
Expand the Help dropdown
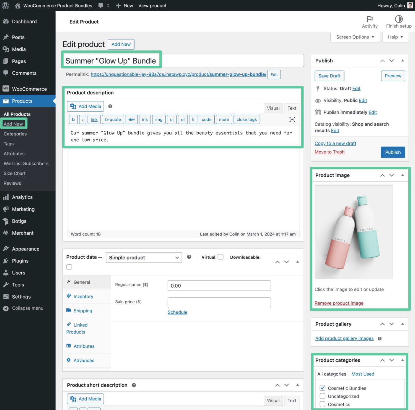coord(395,37)
